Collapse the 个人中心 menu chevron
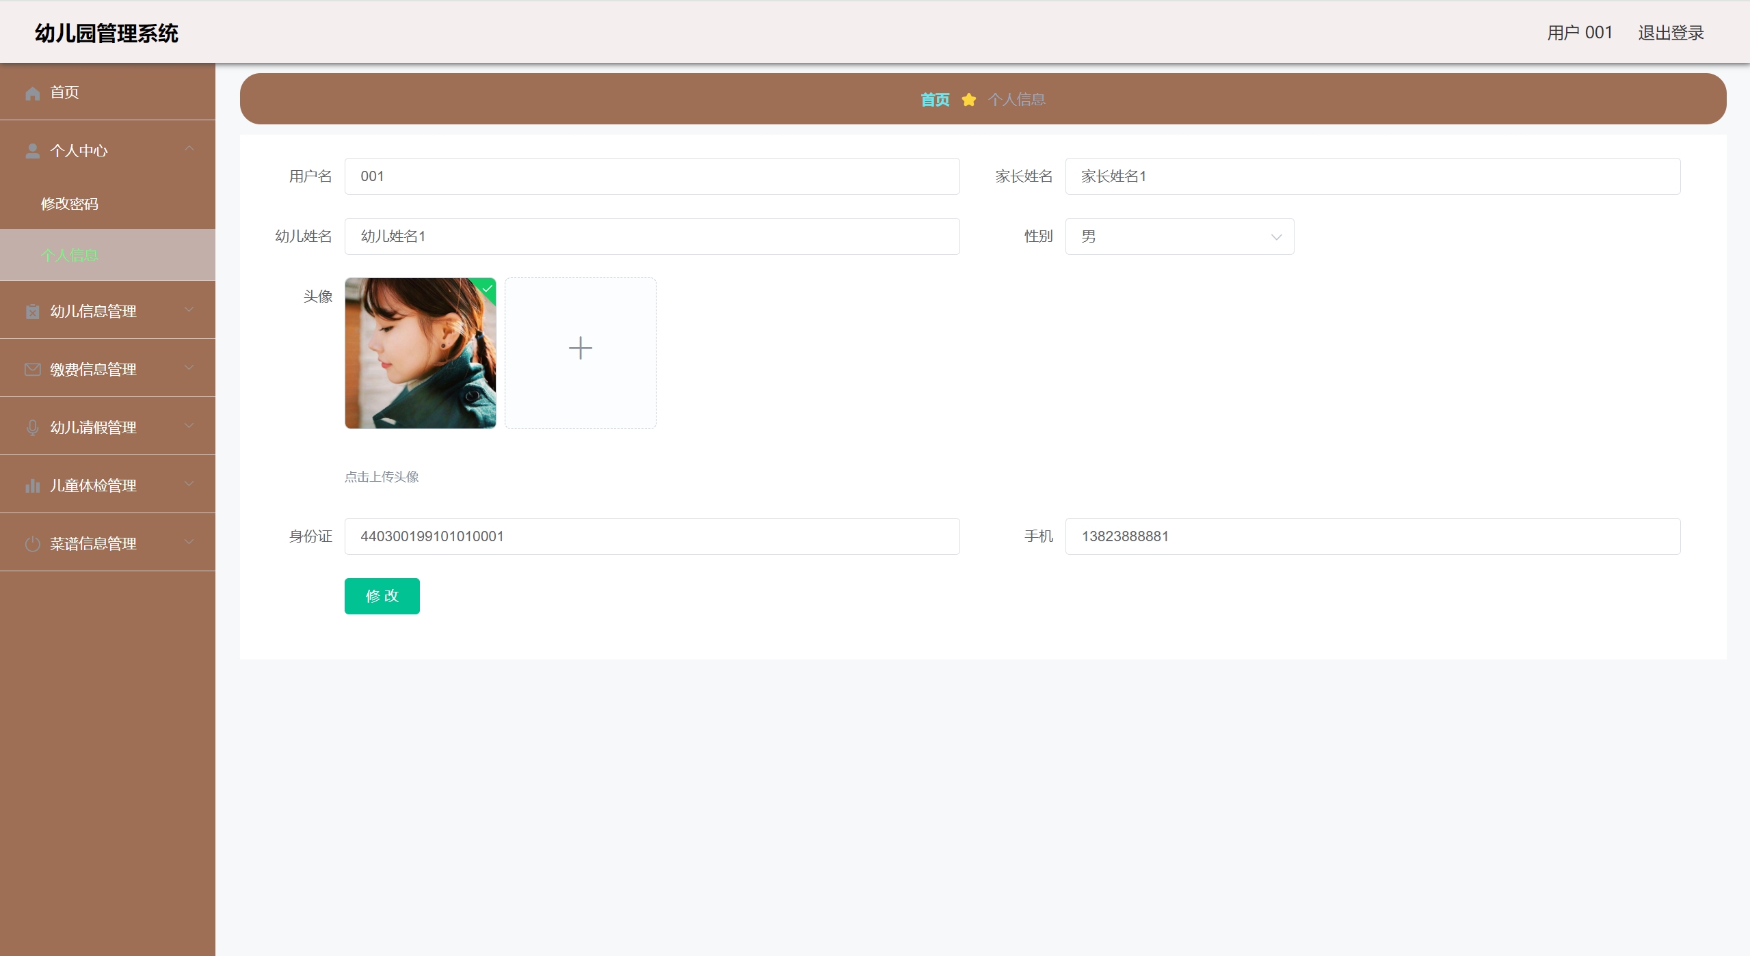Viewport: 1750px width, 956px height. [x=189, y=149]
